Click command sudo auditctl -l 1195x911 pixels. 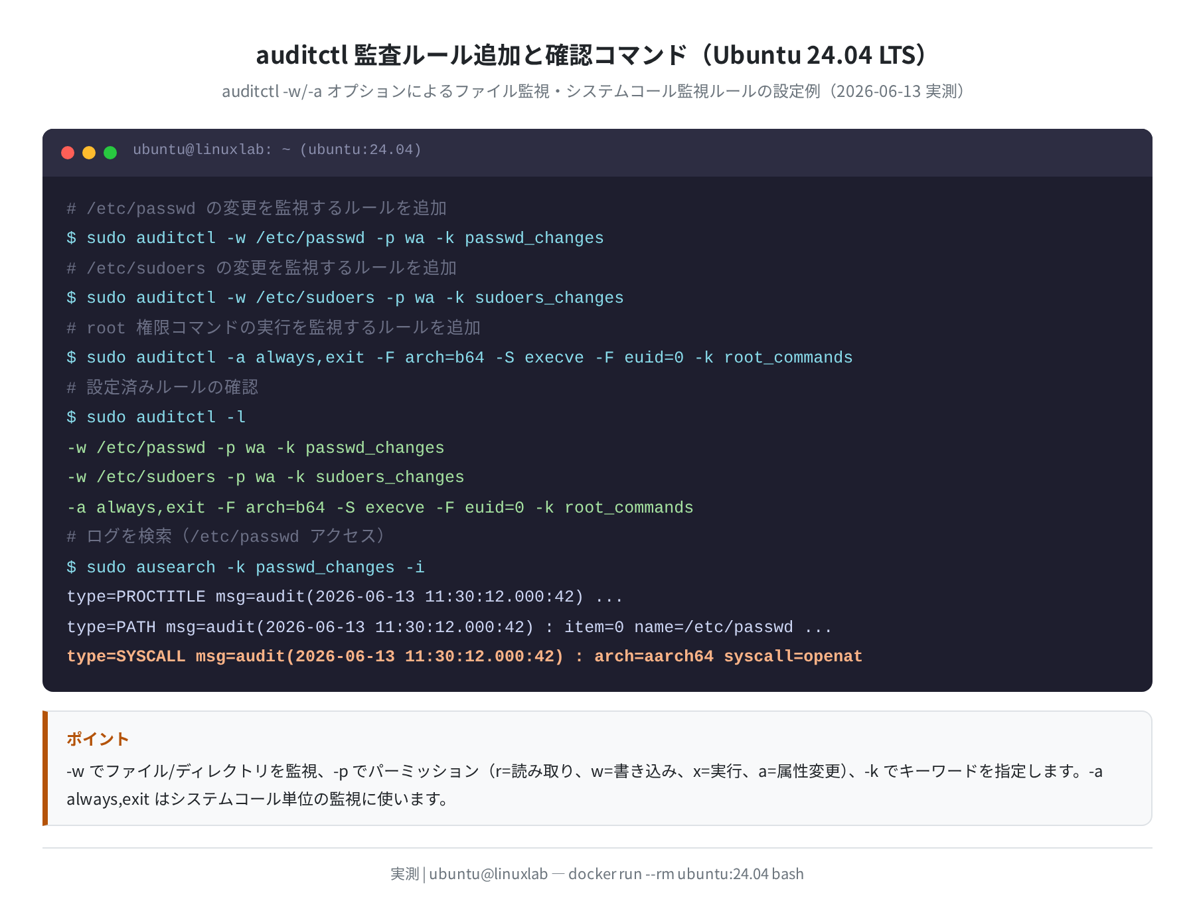(x=156, y=418)
